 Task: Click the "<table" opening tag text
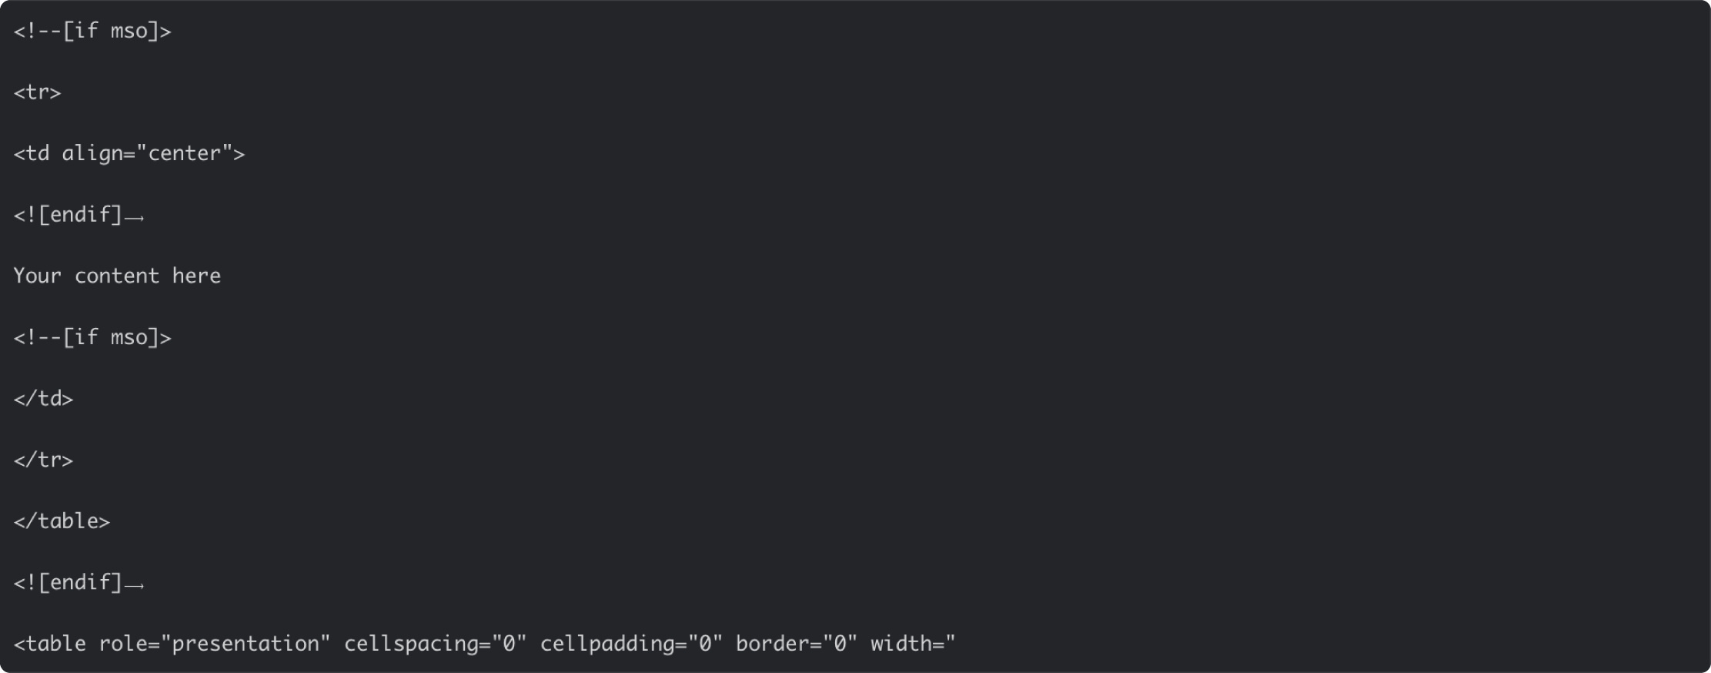[x=49, y=644]
